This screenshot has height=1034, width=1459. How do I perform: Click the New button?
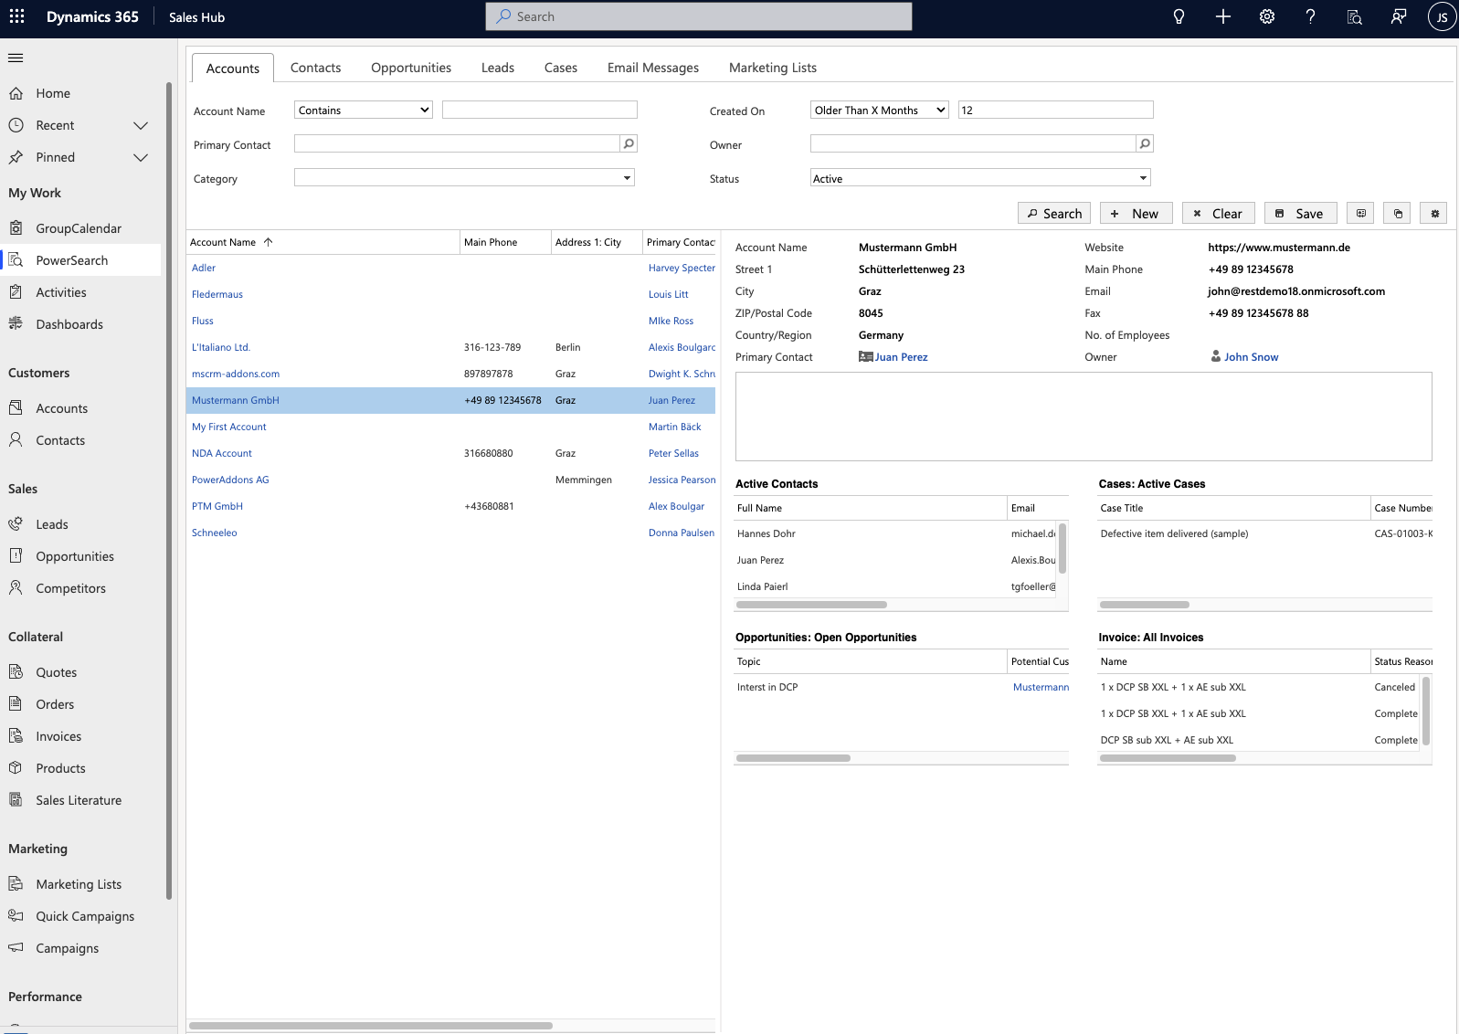pyautogui.click(x=1137, y=213)
